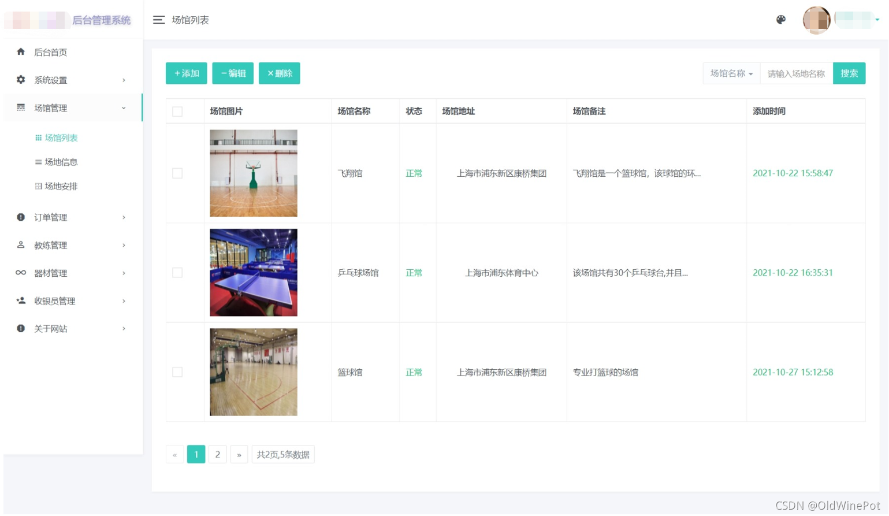This screenshot has height=516, width=889.
Task: Click timestamp 2021-10-22 16:35:31
Action: click(793, 273)
